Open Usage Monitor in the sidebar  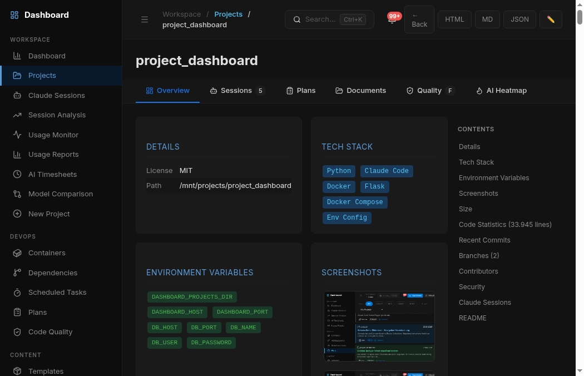(53, 135)
